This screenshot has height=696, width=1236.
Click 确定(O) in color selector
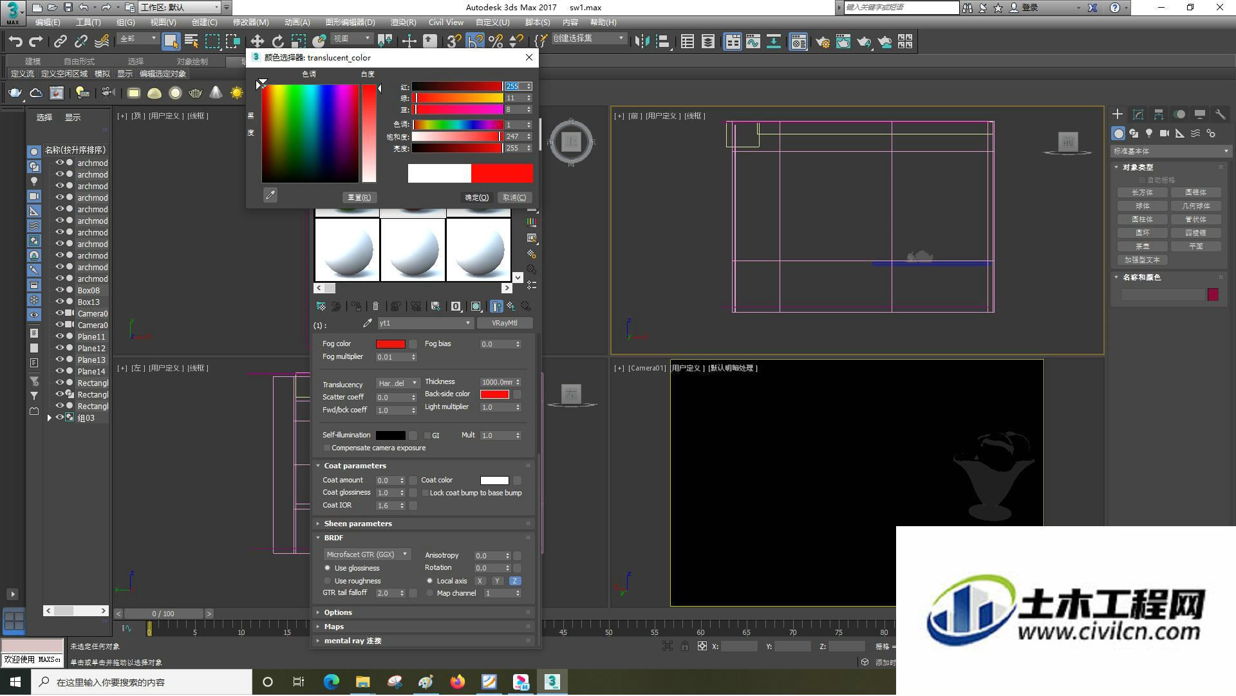point(477,197)
